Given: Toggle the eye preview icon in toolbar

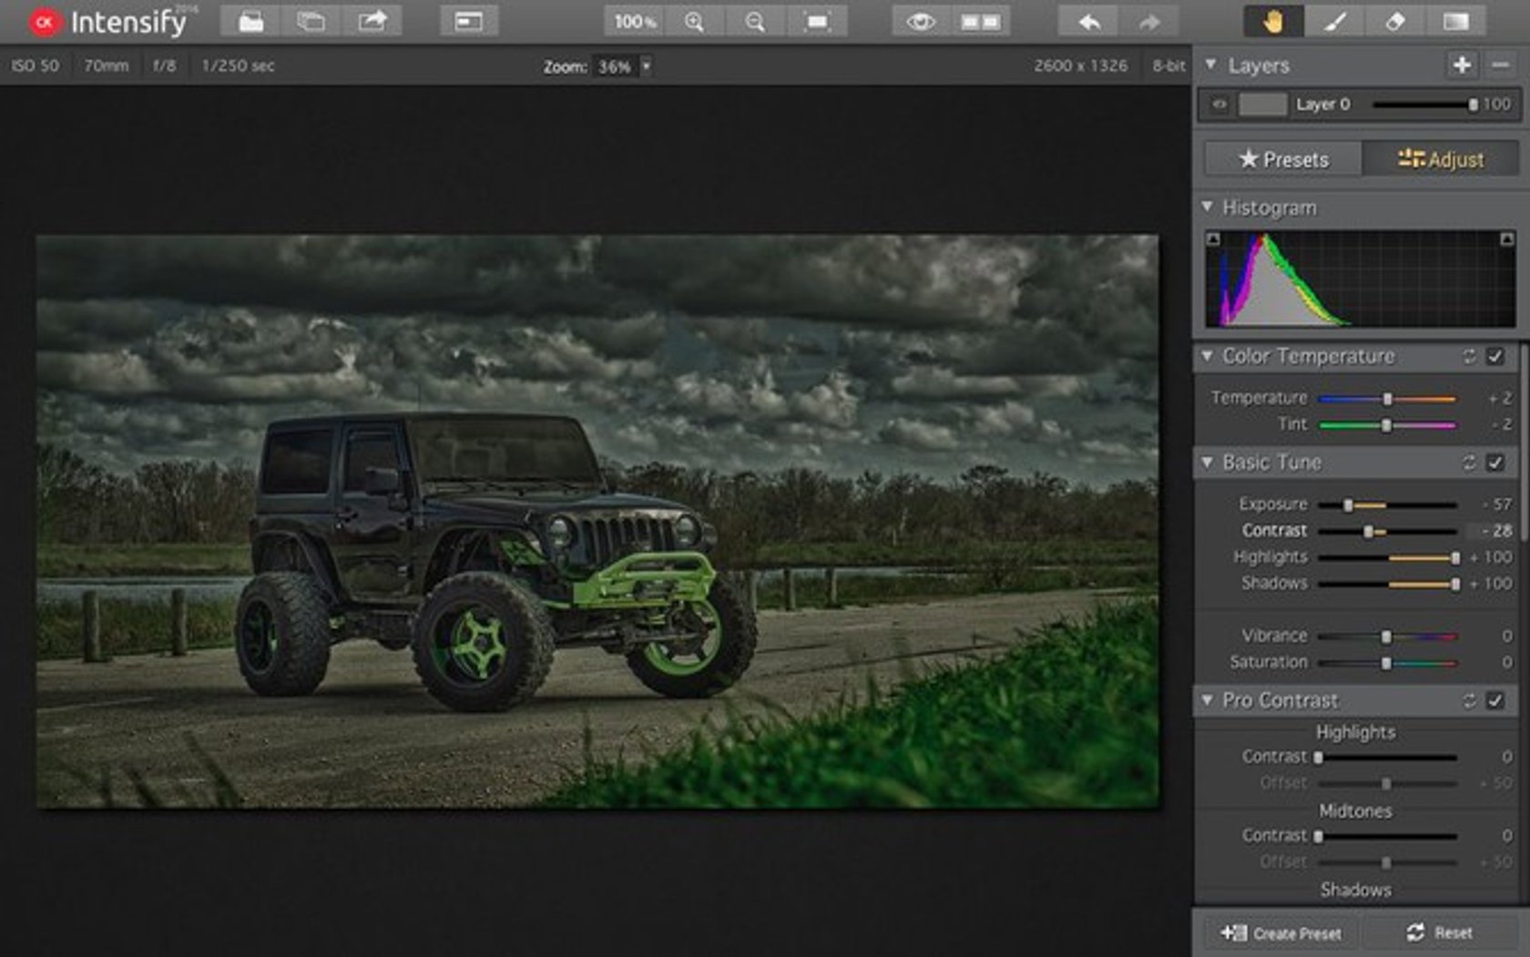Looking at the screenshot, I should tap(921, 22).
